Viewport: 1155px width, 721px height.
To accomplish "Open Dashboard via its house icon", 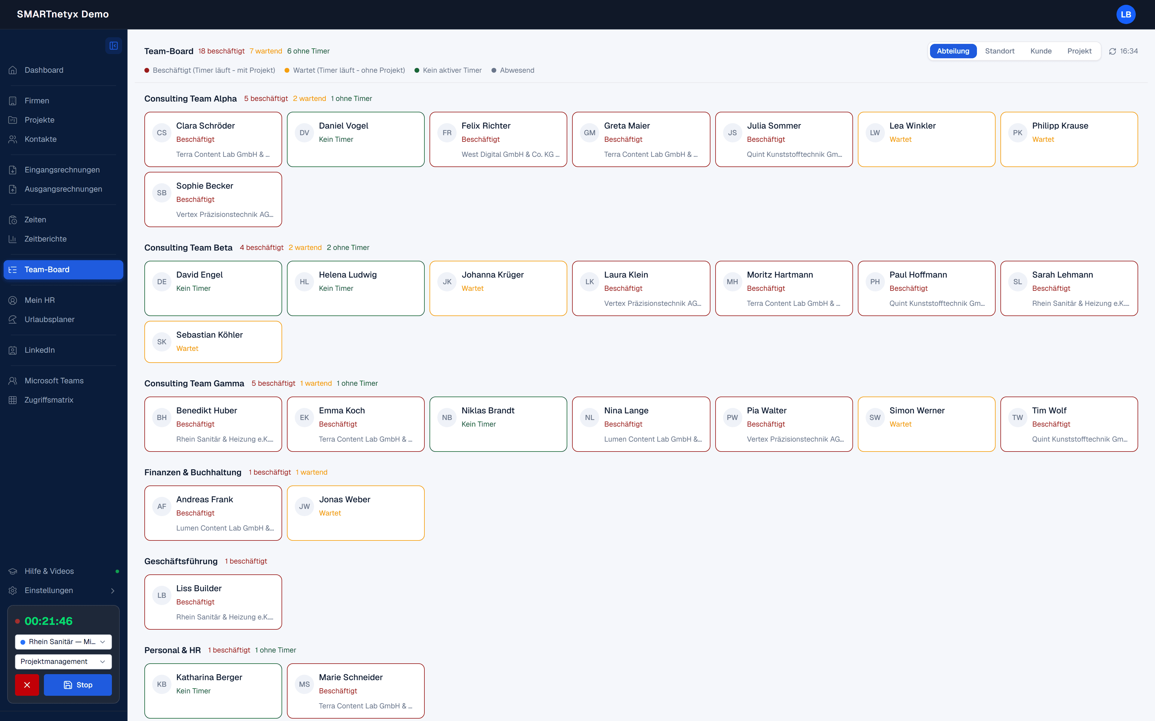I will click(x=13, y=70).
